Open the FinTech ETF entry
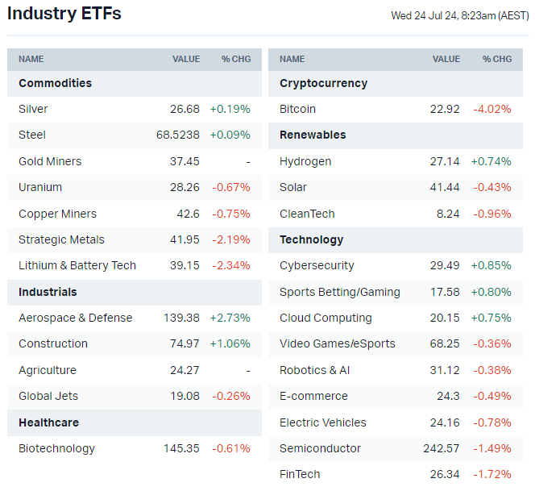This screenshot has height=491, width=535. [300, 474]
